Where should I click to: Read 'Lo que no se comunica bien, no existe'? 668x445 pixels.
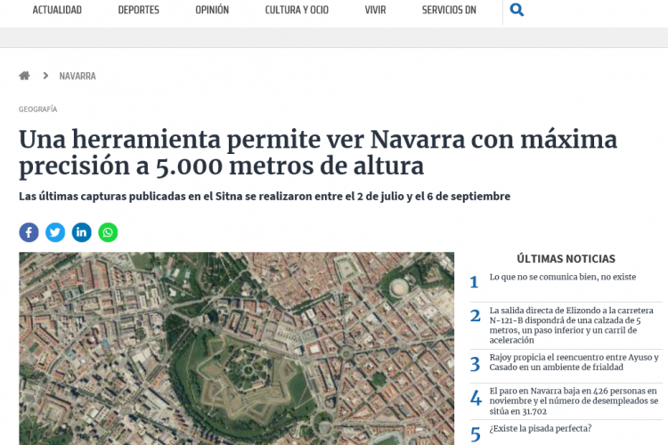pos(562,277)
